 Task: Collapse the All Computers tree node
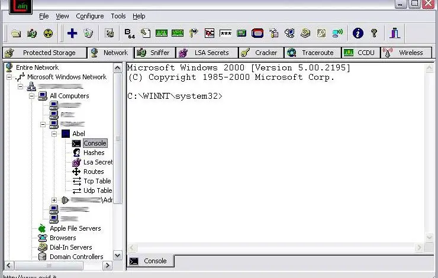point(31,96)
